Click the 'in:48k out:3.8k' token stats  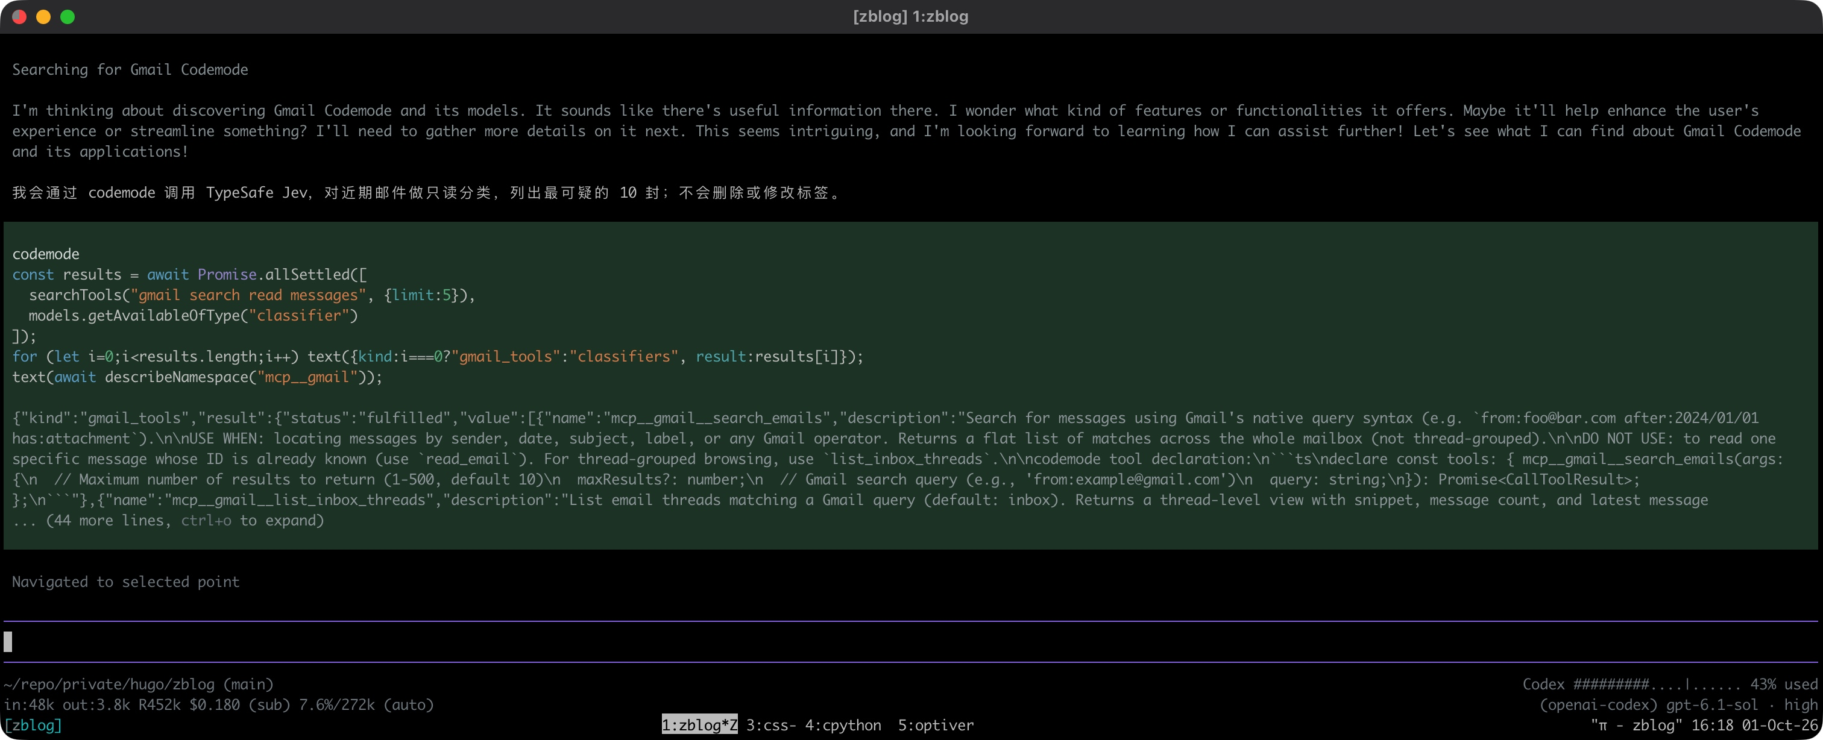coord(66,704)
